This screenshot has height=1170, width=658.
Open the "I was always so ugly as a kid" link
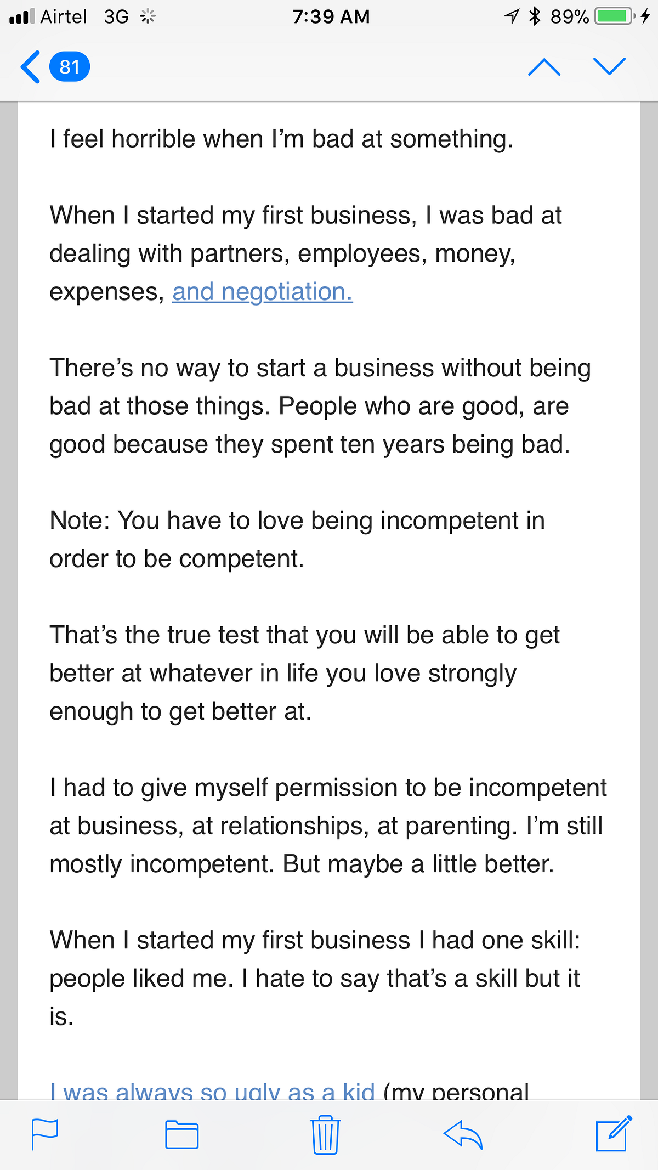pyautogui.click(x=213, y=1090)
